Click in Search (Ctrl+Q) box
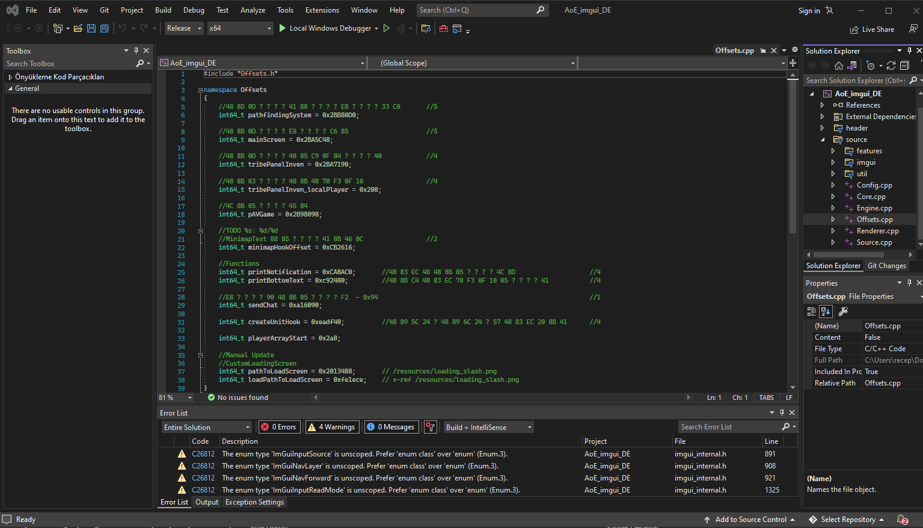Image resolution: width=923 pixels, height=528 pixels. click(482, 10)
